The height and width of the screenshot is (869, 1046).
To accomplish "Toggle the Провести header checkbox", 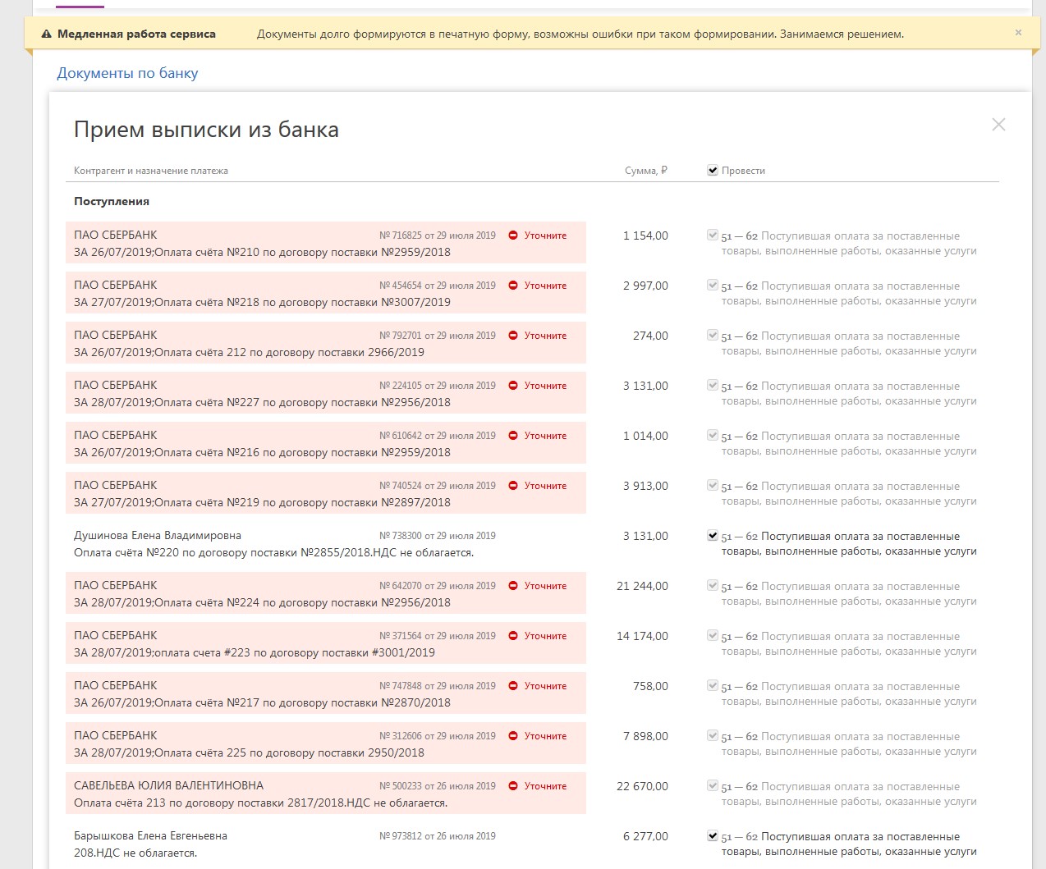I will [x=713, y=171].
